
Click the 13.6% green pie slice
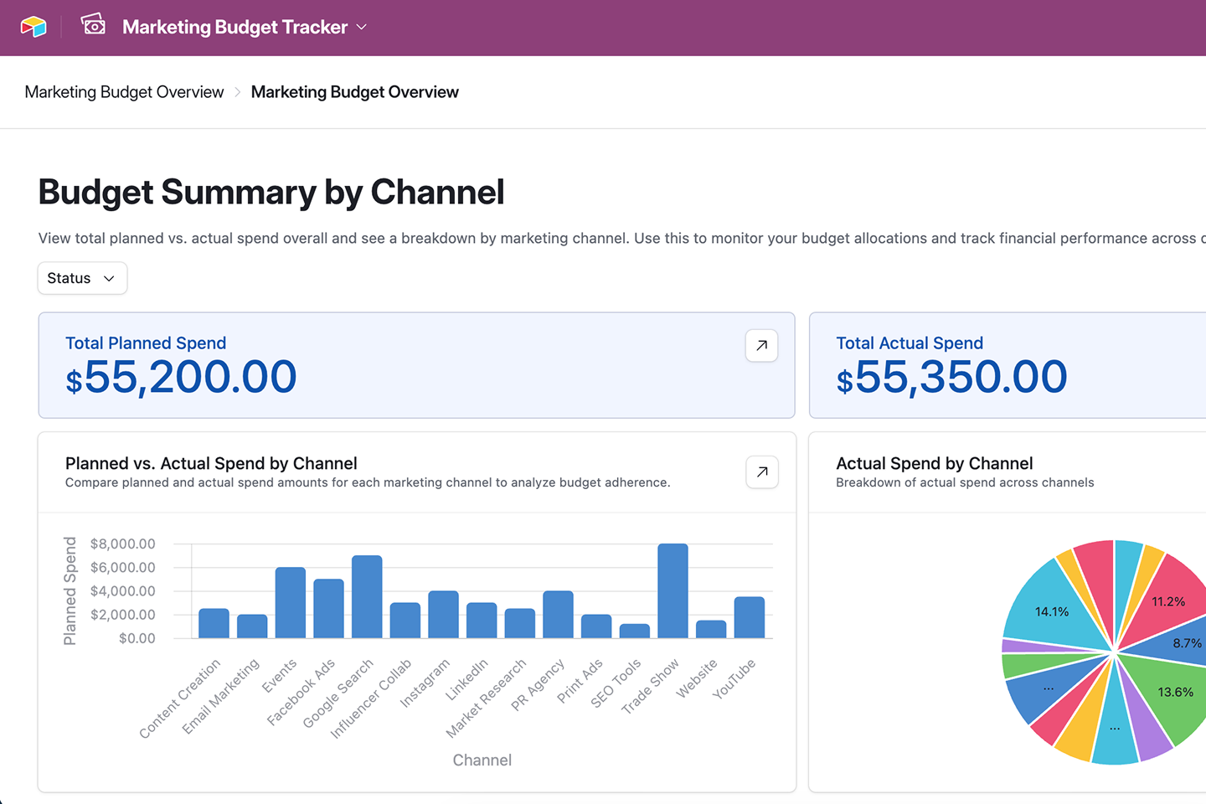(x=1174, y=692)
